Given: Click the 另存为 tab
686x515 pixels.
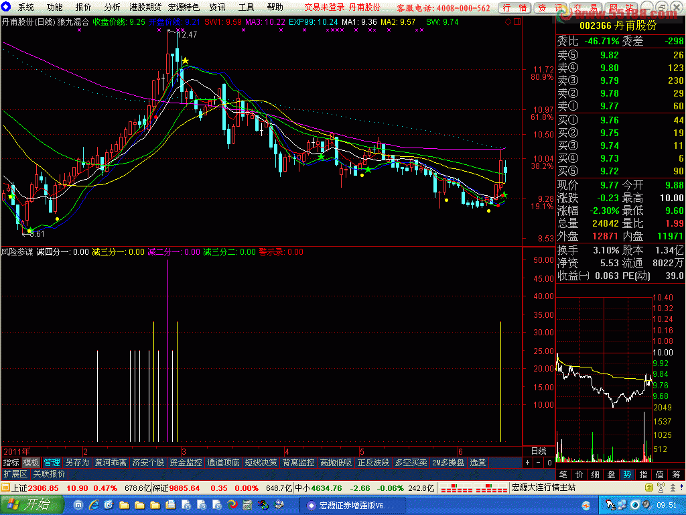Looking at the screenshot, I should (x=77, y=463).
